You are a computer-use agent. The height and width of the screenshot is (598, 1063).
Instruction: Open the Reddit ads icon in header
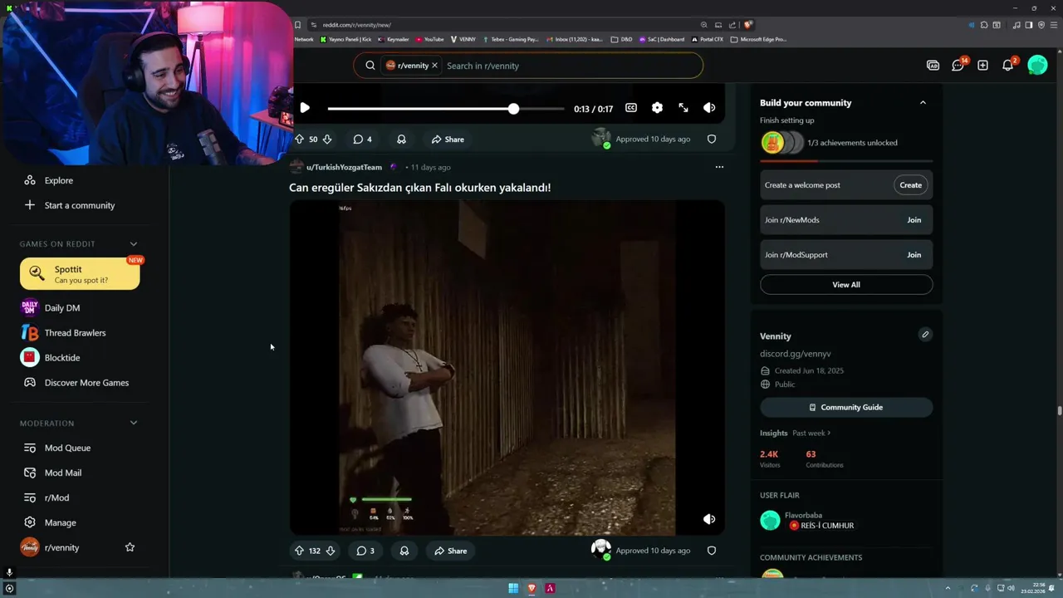click(x=933, y=66)
